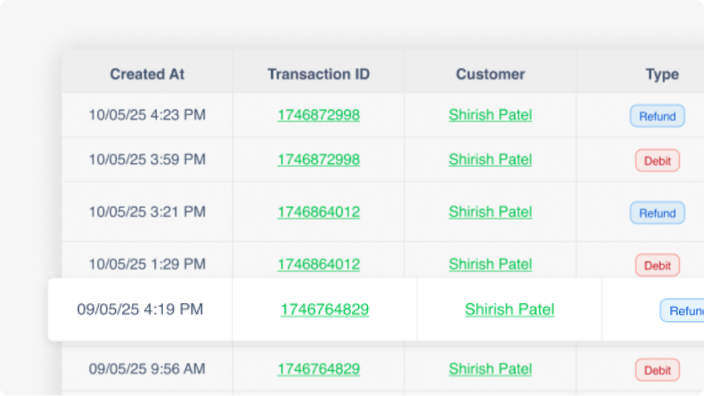Open Shirish Patel in the highlighted 4:19 PM row
704x396 pixels.
(x=509, y=309)
